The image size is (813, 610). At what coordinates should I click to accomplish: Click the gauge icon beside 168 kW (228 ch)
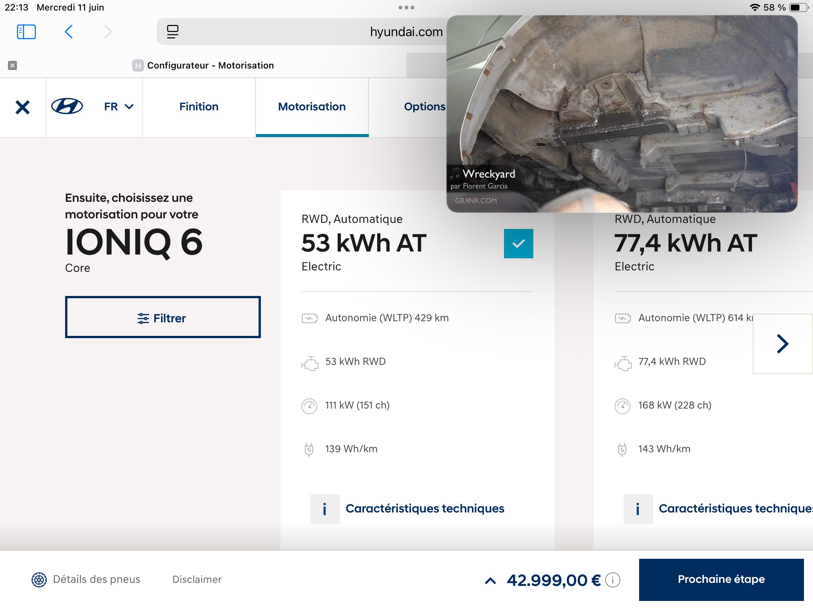click(x=623, y=406)
